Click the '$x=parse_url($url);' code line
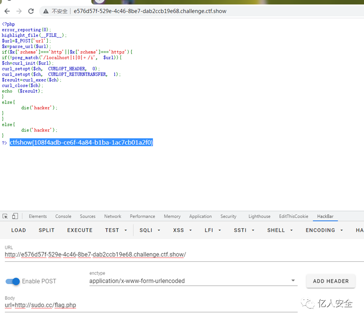 (26, 46)
